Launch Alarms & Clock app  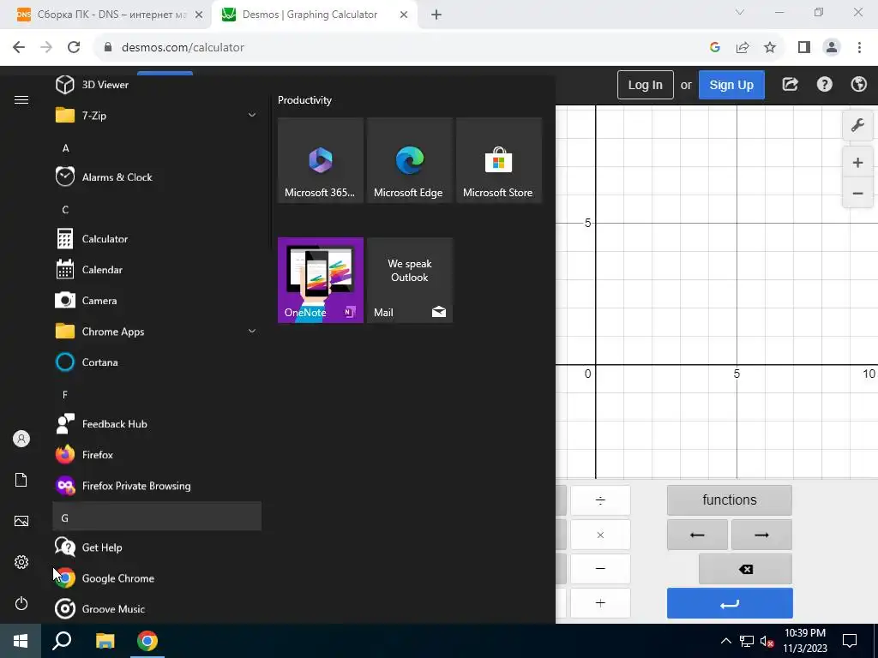coord(157,176)
